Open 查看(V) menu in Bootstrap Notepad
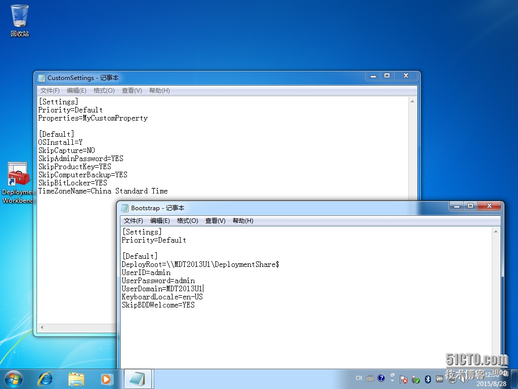The width and height of the screenshot is (518, 389). pos(215,221)
